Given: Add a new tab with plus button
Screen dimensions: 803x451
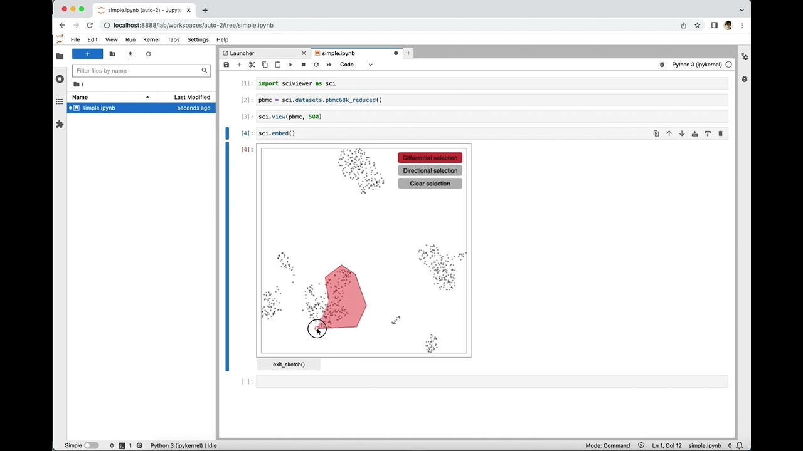Looking at the screenshot, I should click(x=408, y=53).
